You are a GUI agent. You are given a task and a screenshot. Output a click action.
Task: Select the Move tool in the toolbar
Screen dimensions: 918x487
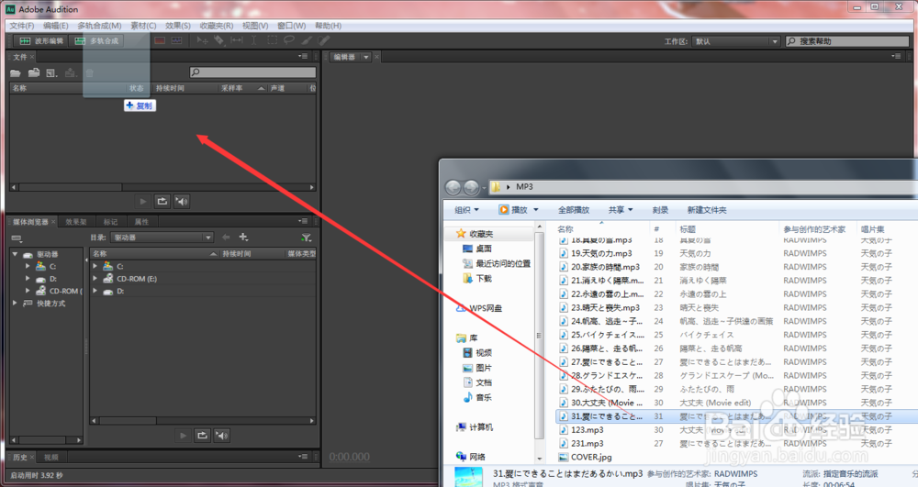tap(202, 40)
